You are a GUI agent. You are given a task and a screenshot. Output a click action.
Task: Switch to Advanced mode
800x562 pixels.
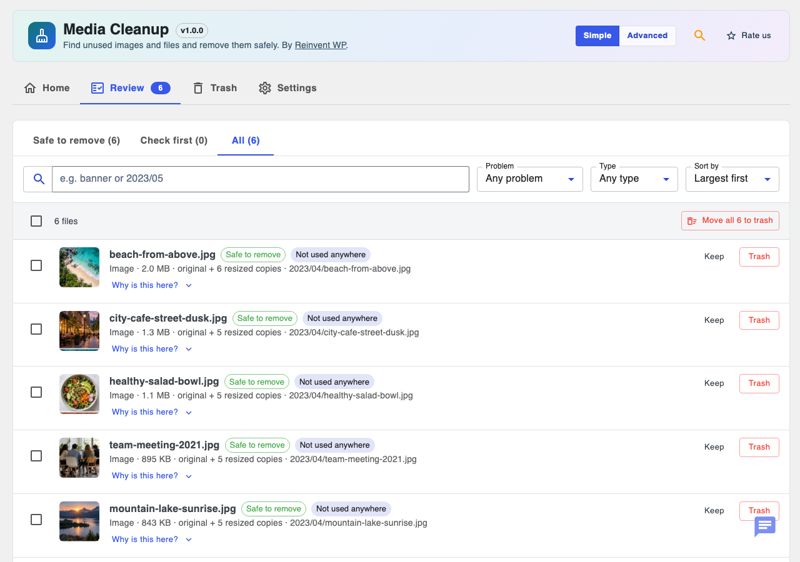[x=647, y=36]
